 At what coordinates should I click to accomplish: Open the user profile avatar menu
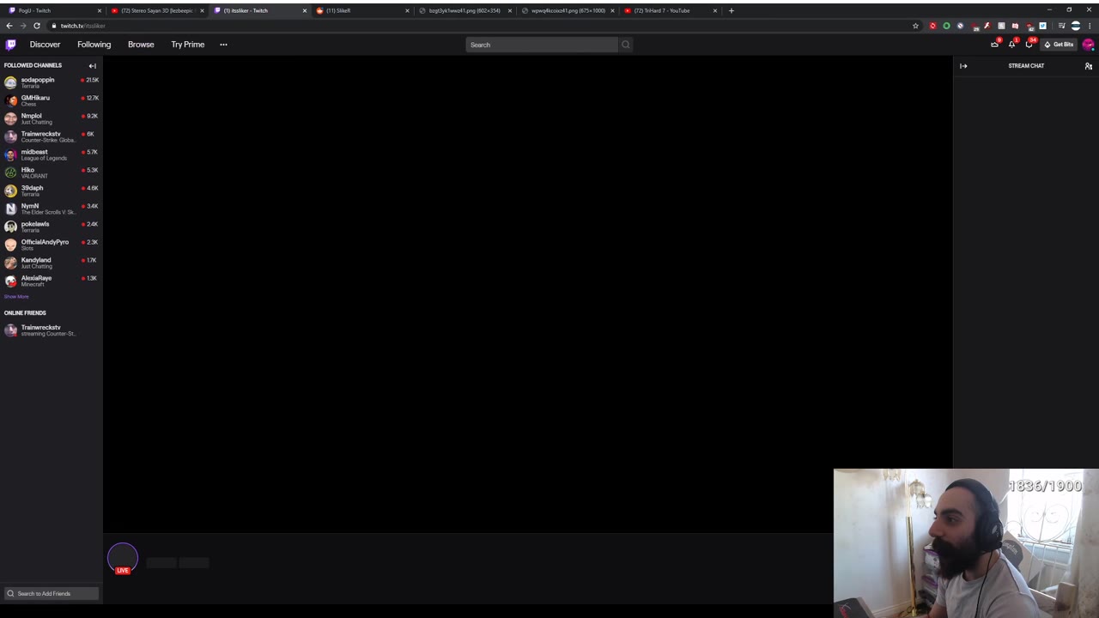coord(1089,45)
